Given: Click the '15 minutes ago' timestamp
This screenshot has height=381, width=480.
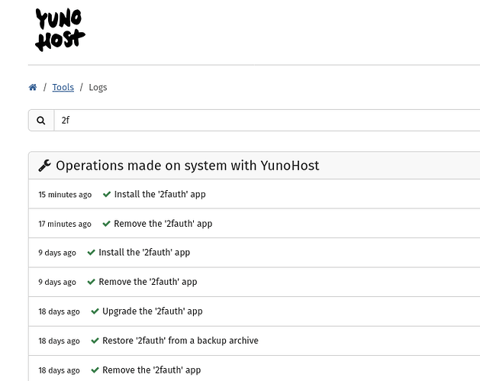Looking at the screenshot, I should [65, 195].
